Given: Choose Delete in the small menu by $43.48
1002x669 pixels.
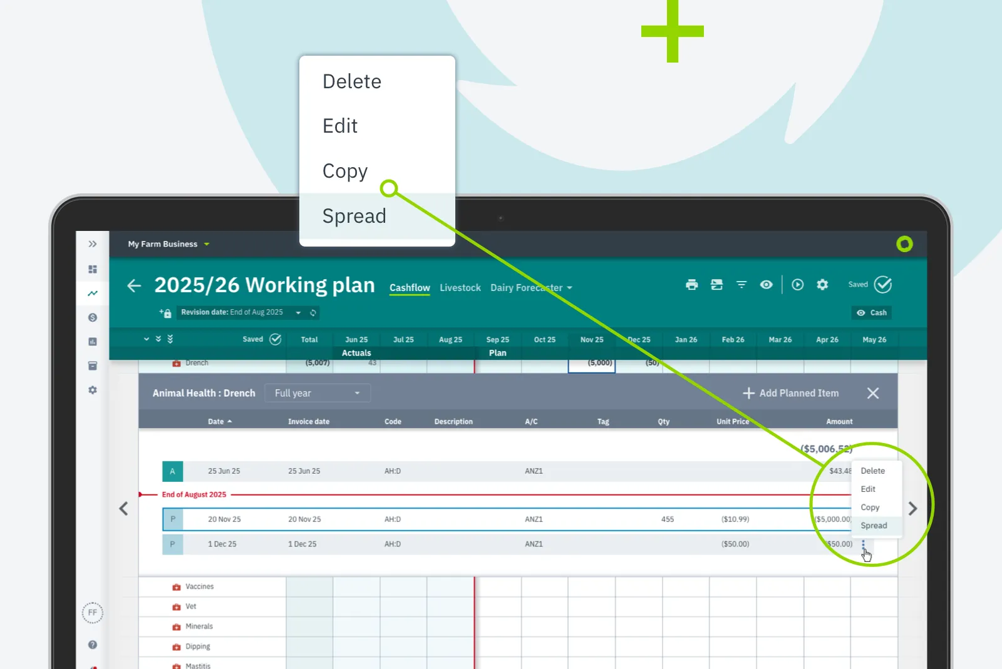Looking at the screenshot, I should 873,471.
